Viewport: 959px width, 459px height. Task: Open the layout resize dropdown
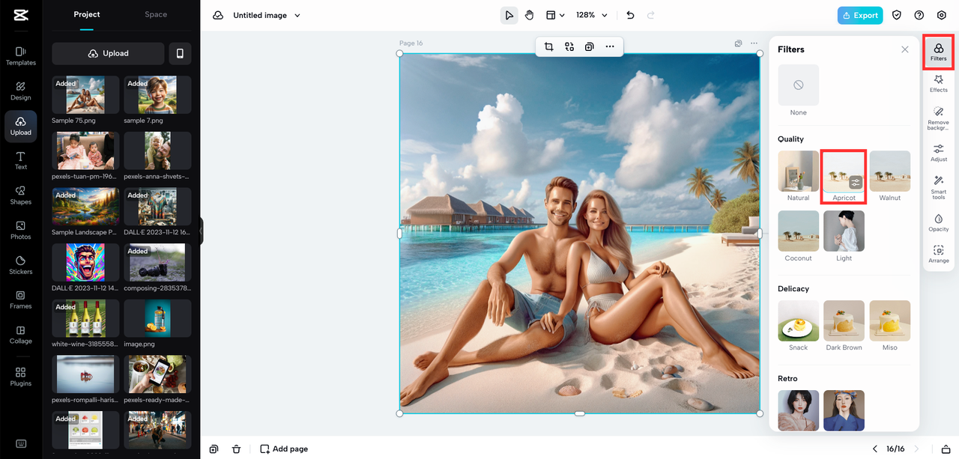coord(555,15)
